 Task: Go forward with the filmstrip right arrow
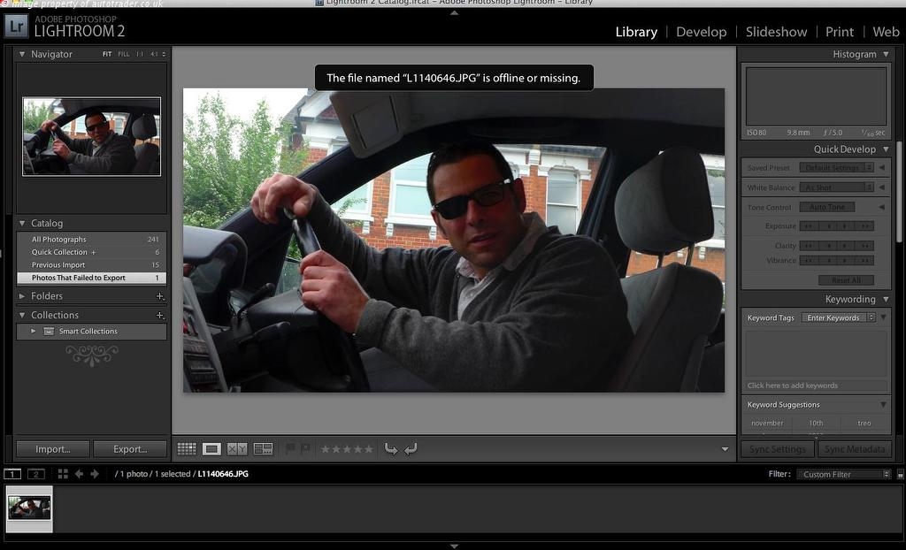click(95, 474)
